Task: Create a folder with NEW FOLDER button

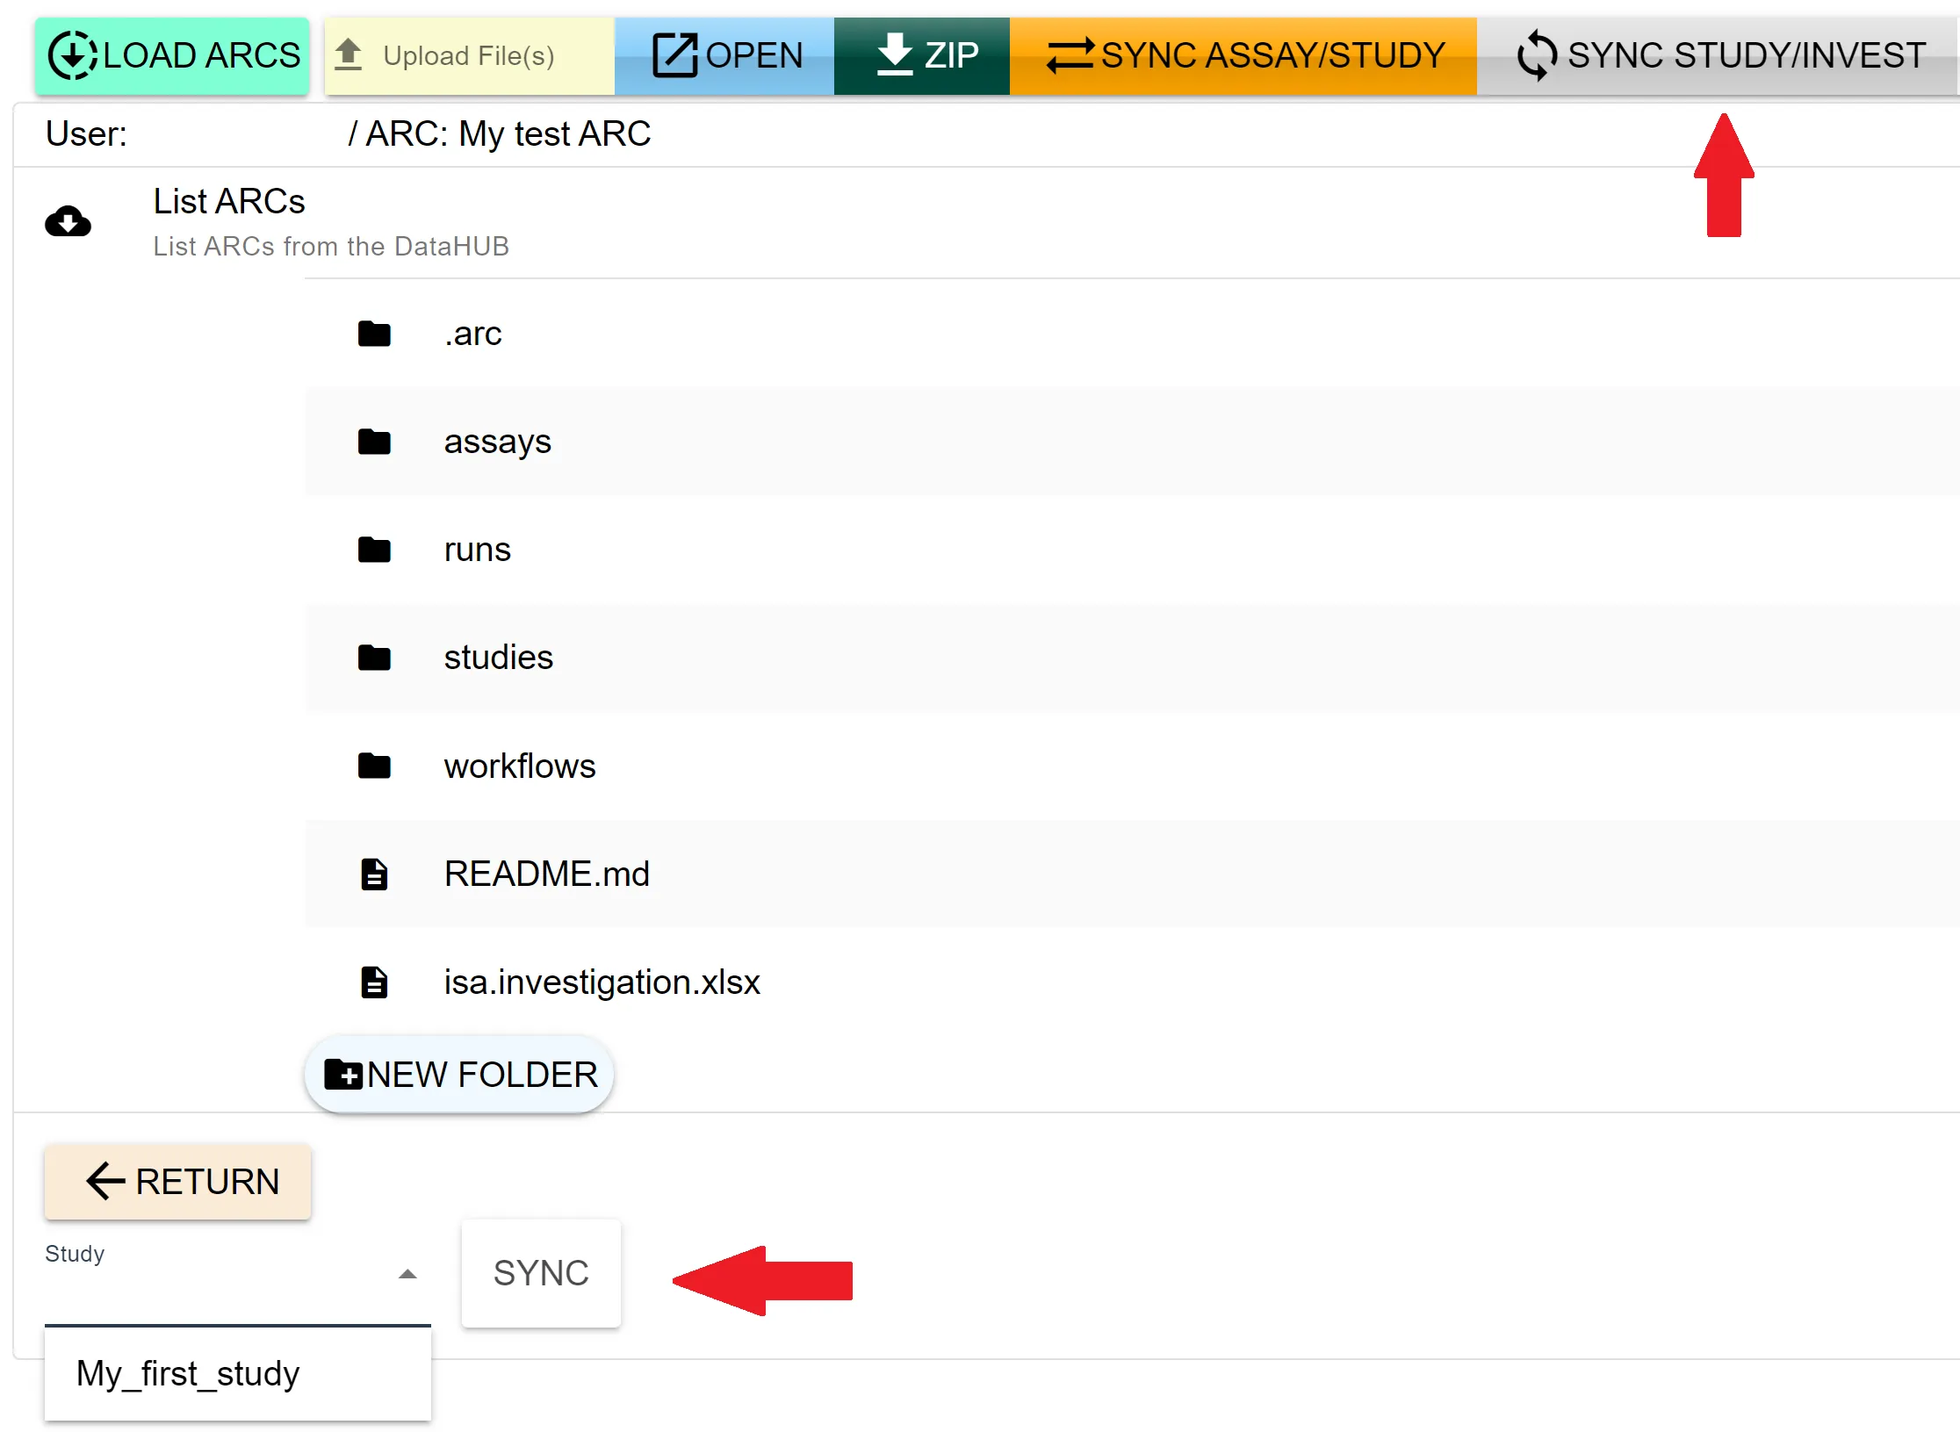Action: pyautogui.click(x=459, y=1075)
